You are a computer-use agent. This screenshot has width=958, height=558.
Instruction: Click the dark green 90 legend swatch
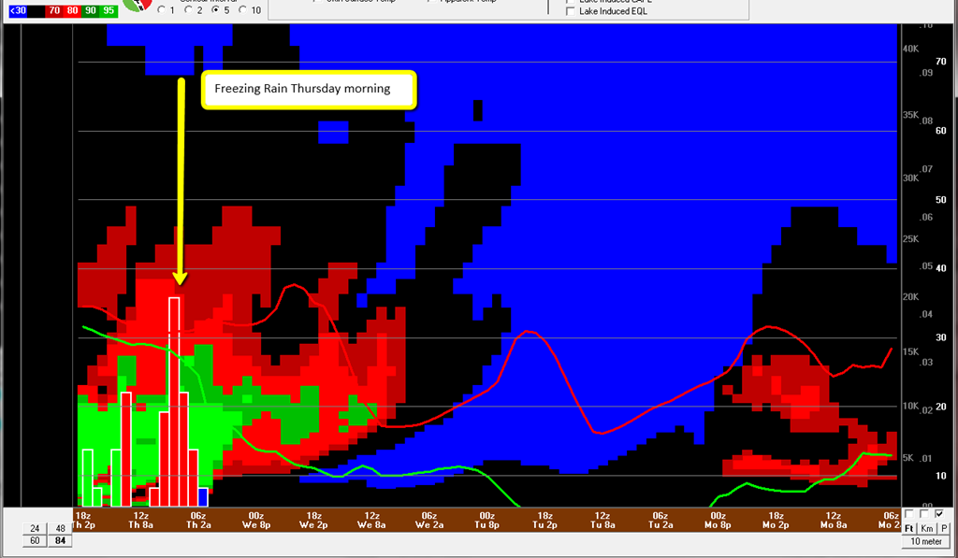91,10
